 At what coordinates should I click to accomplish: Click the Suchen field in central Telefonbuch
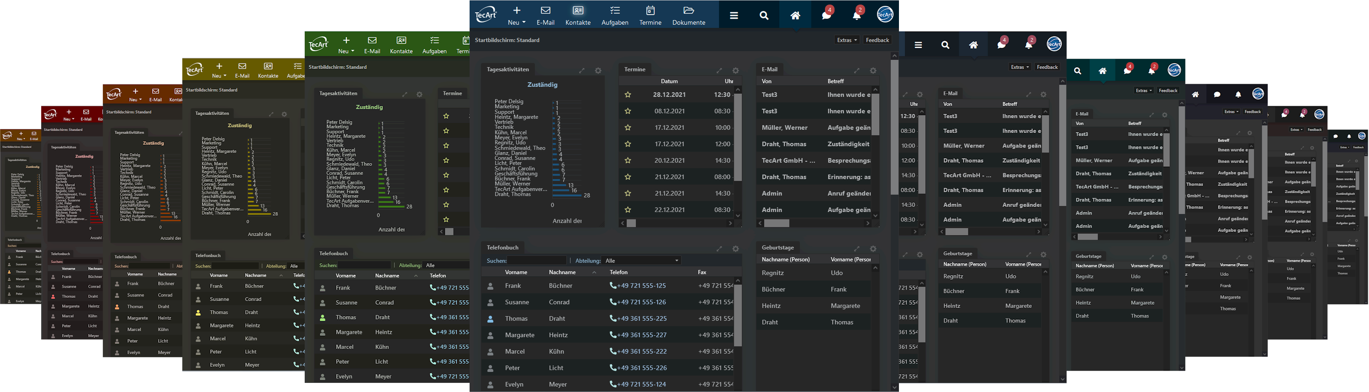pos(536,260)
